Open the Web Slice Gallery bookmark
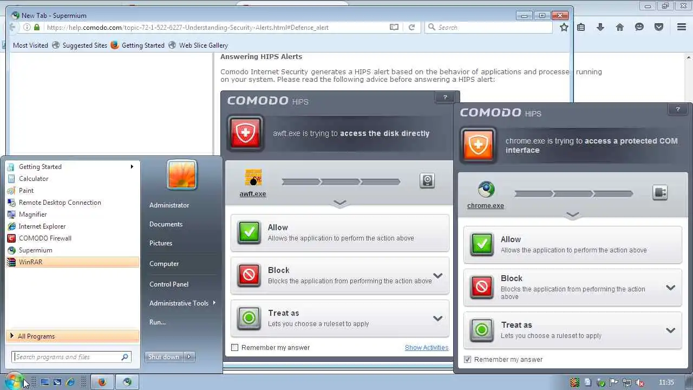This screenshot has height=390, width=693. (x=198, y=45)
